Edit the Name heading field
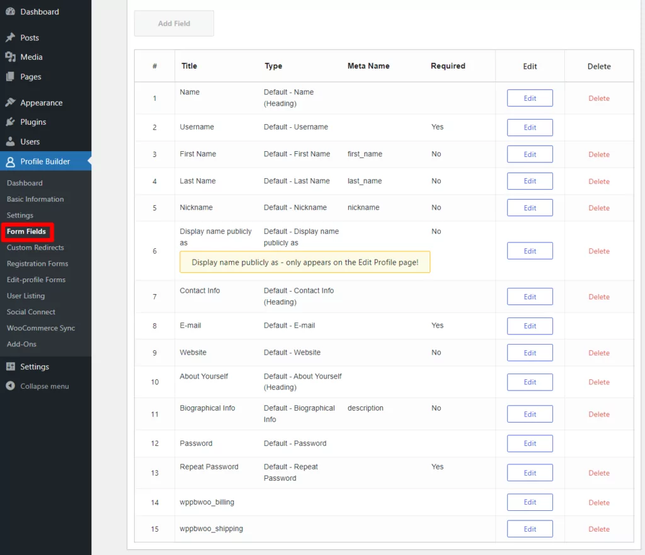645x555 pixels. (530, 98)
